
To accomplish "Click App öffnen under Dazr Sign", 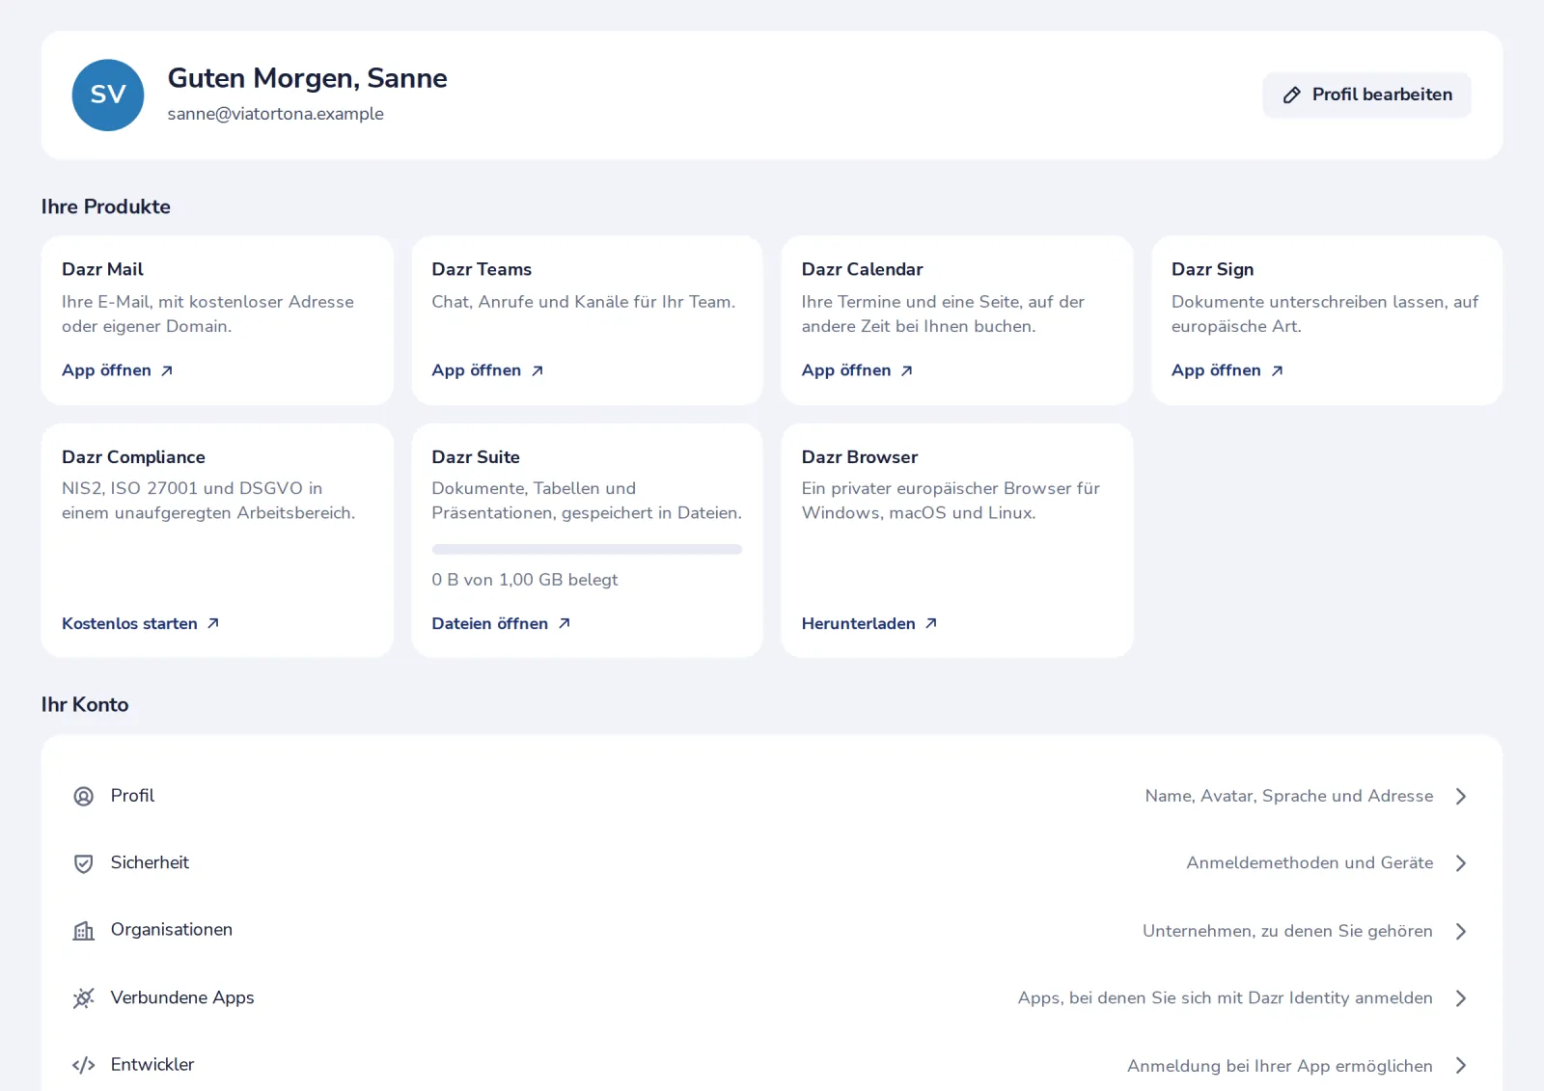I will point(1227,370).
